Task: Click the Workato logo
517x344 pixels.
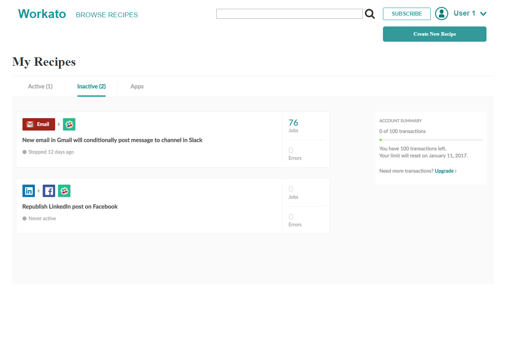Action: pos(42,14)
